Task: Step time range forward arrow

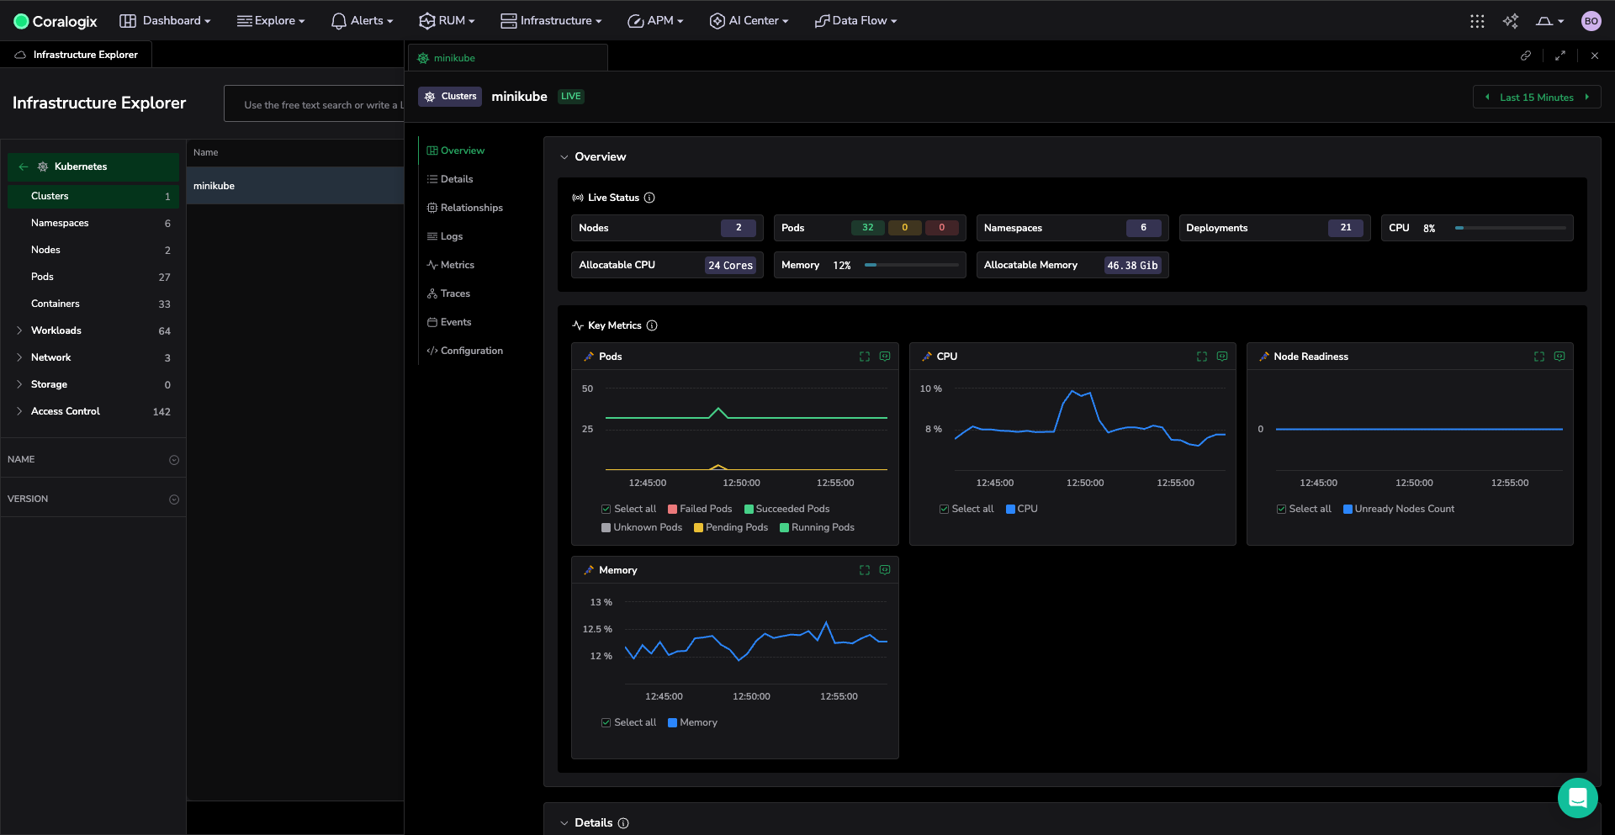Action: point(1586,97)
